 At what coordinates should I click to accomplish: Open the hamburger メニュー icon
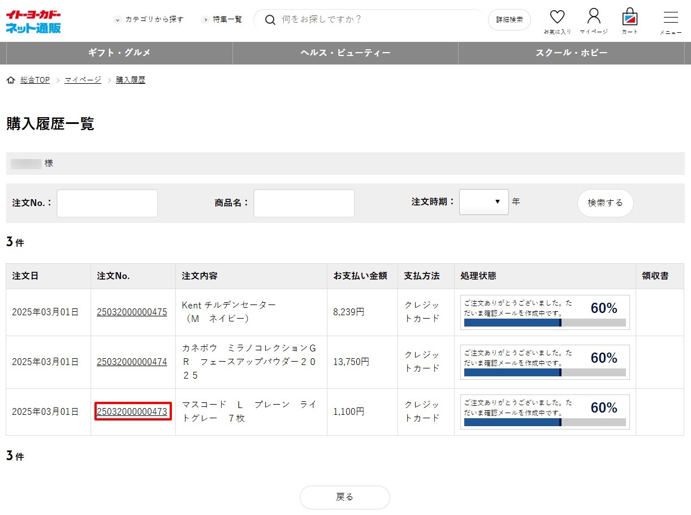670,18
